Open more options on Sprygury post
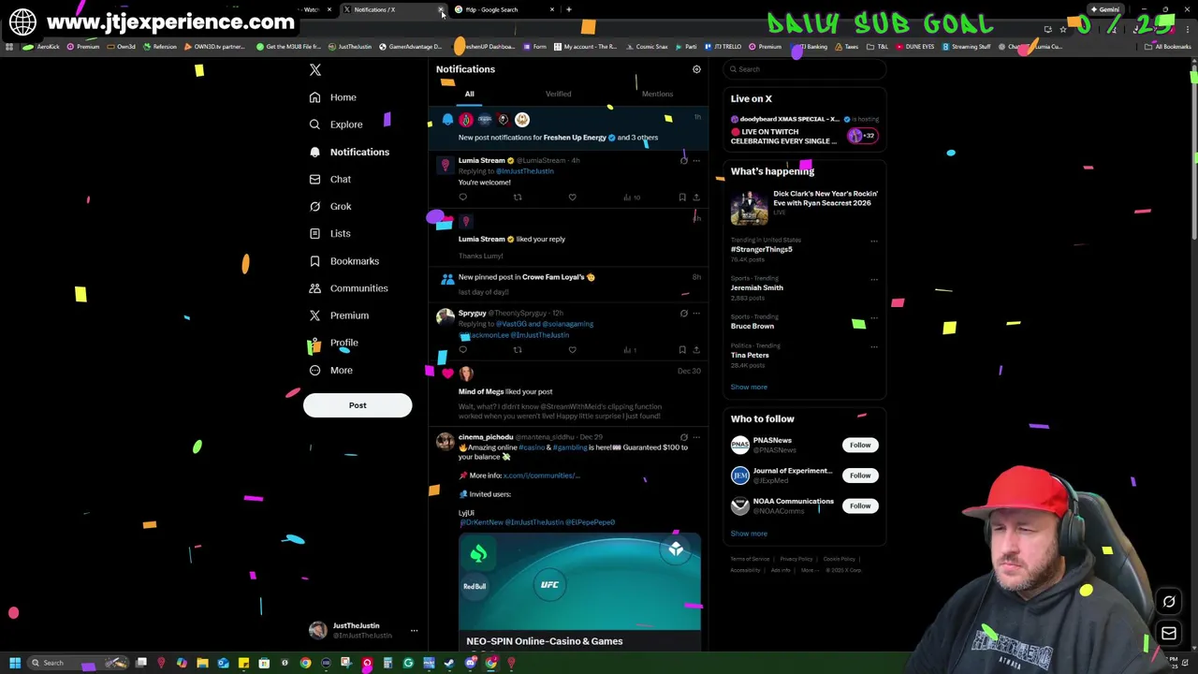1198x674 pixels. pyautogui.click(x=695, y=314)
